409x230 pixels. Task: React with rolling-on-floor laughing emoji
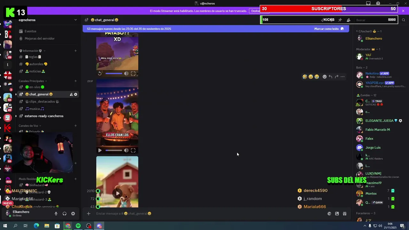tap(305, 77)
